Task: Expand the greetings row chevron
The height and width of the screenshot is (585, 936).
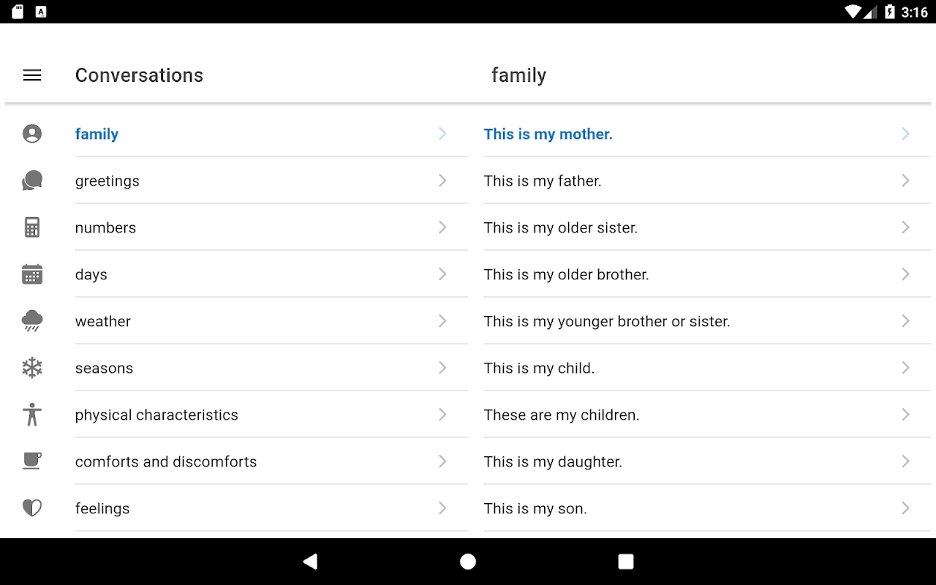Action: point(442,181)
